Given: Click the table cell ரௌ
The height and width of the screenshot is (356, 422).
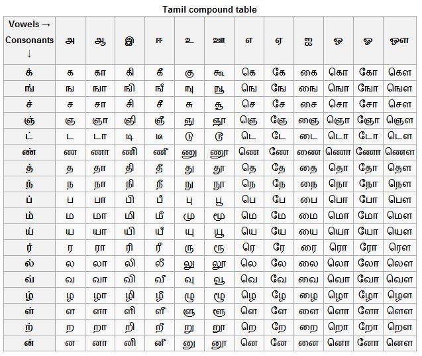Looking at the screenshot, I should [400, 247].
